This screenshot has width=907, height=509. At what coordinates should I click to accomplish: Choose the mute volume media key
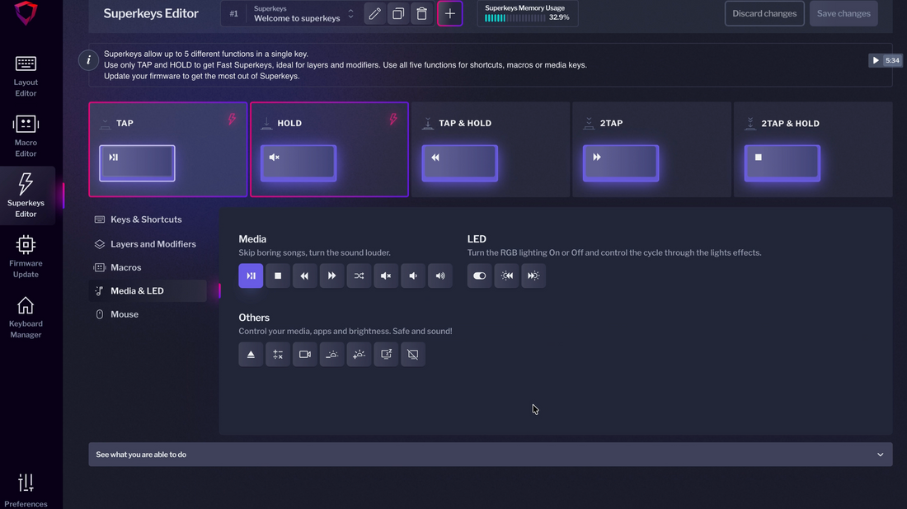coord(386,276)
